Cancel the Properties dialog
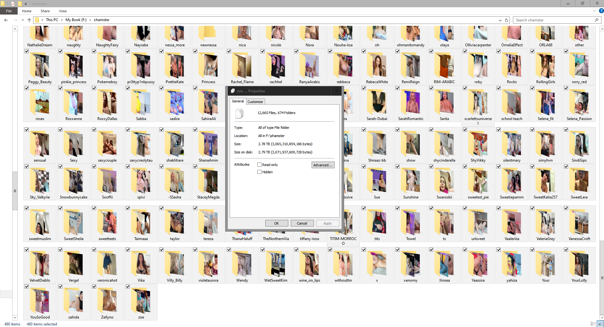 302,223
